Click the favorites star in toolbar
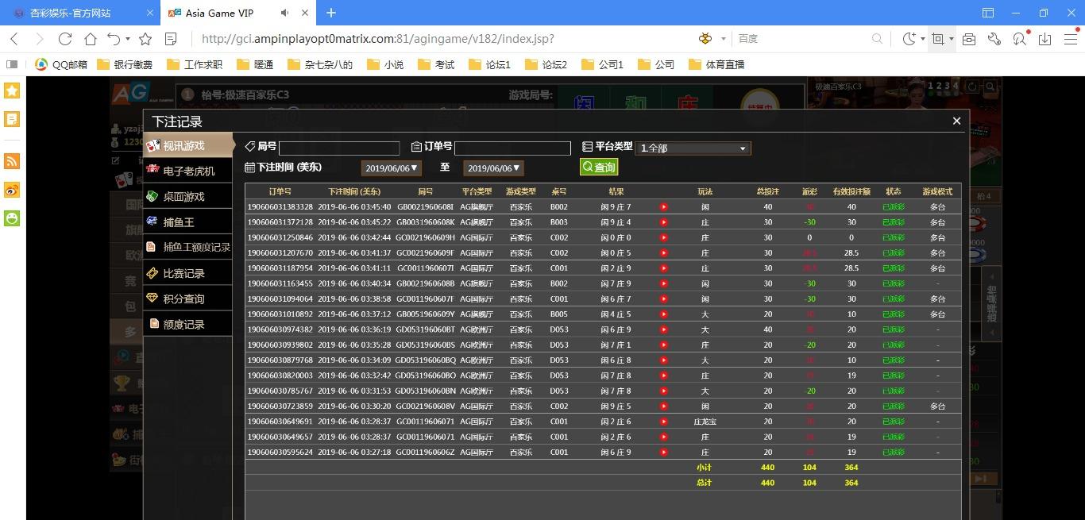The image size is (1085, 520). click(145, 38)
